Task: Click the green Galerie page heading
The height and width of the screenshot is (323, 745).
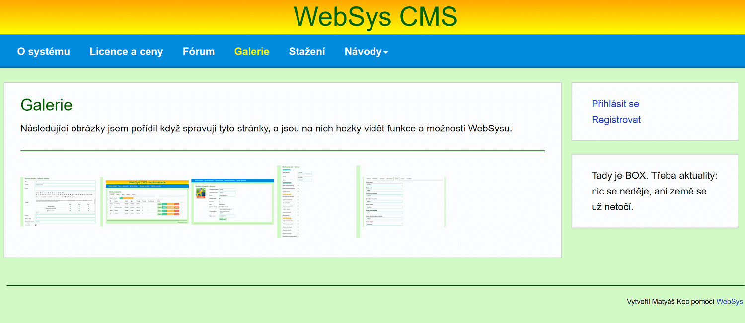Action: (47, 105)
